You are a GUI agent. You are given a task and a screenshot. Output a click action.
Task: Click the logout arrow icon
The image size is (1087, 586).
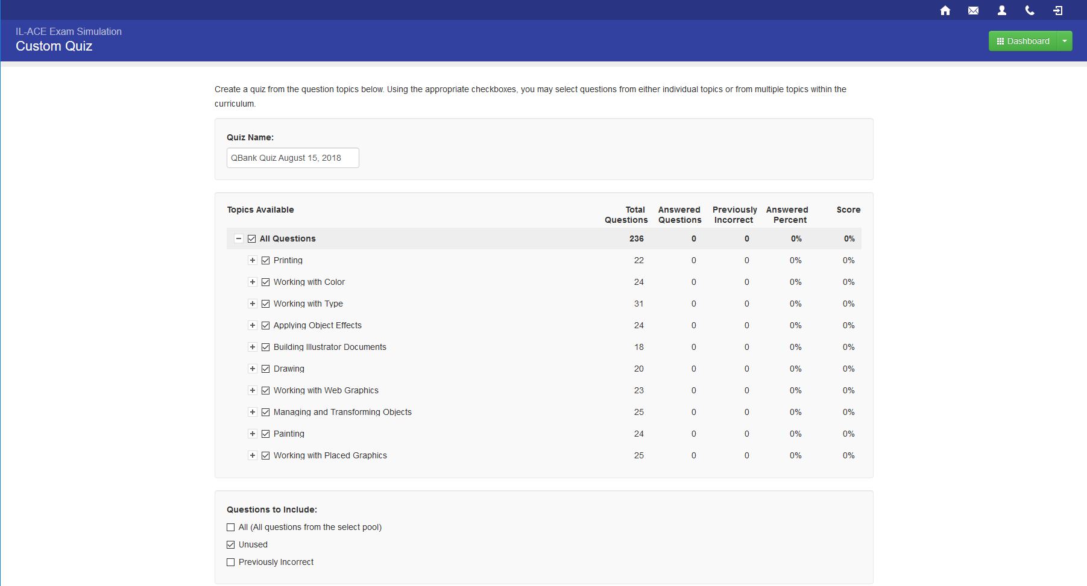click(1057, 10)
